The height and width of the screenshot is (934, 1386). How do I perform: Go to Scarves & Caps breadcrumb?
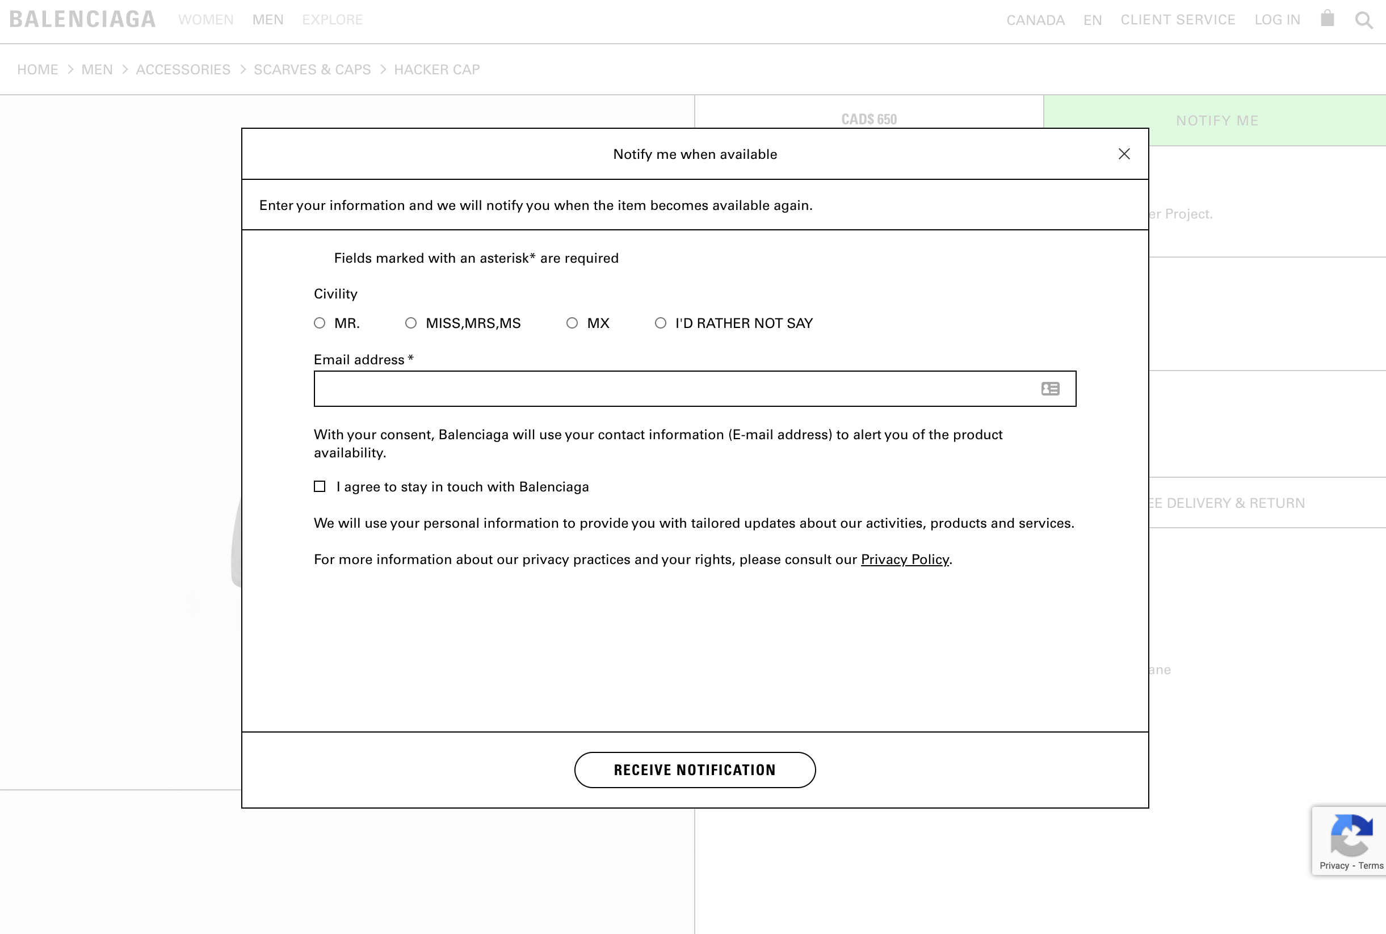click(312, 70)
